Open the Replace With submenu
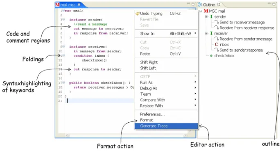The height and width of the screenshot is (151, 280). click(x=166, y=106)
